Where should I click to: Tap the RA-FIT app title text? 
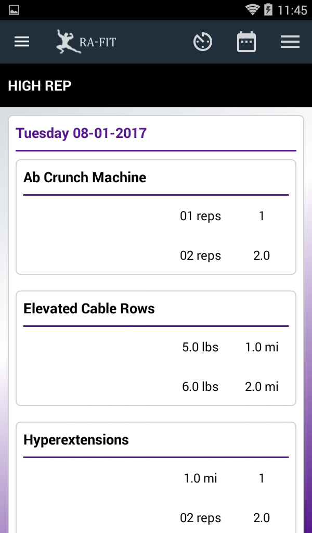[98, 42]
